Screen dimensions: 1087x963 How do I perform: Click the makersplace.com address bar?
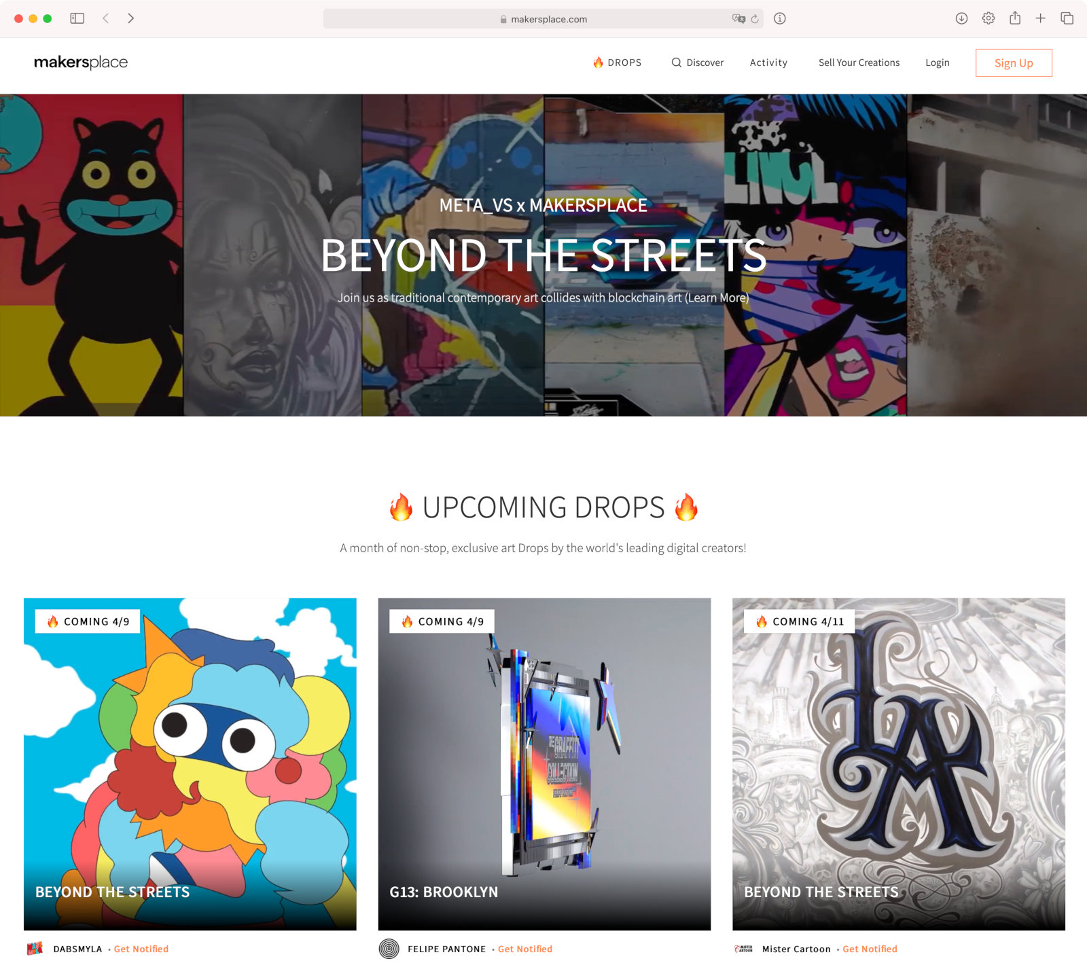pyautogui.click(x=543, y=19)
